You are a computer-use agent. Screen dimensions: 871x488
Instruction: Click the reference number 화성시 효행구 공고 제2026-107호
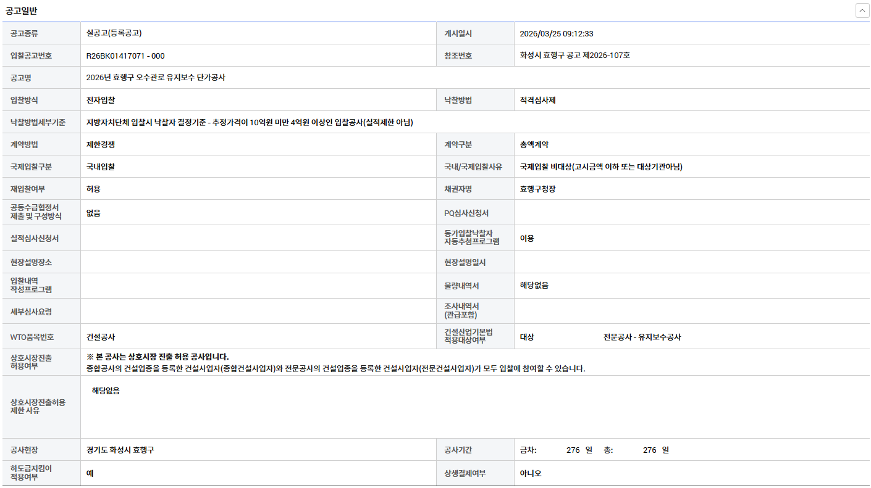click(574, 56)
